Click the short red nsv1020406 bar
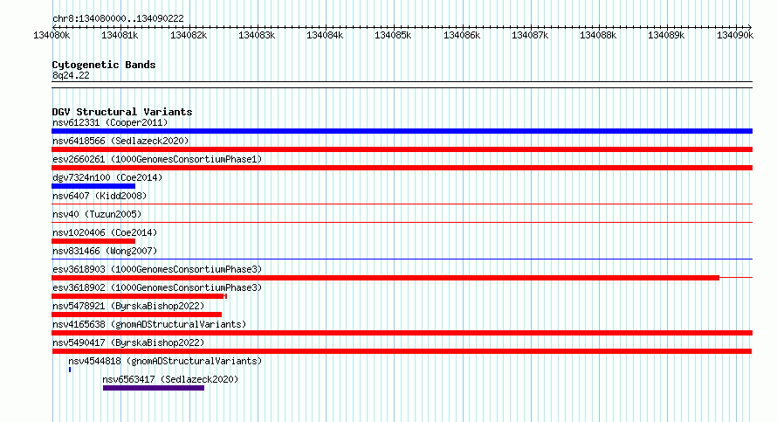Viewport: 777px width, 422px height. pyautogui.click(x=93, y=241)
